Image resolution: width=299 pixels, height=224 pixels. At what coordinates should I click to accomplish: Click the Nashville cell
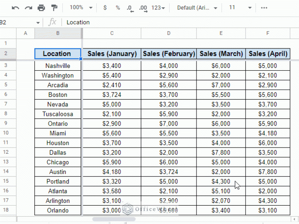click(x=58, y=66)
